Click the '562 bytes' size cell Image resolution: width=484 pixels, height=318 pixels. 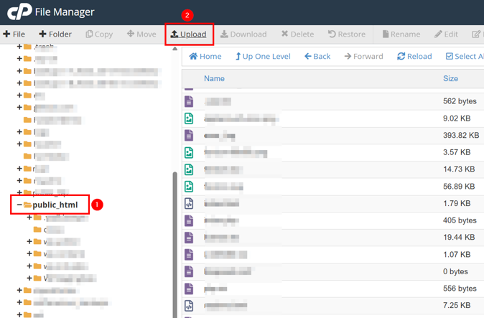(x=460, y=101)
